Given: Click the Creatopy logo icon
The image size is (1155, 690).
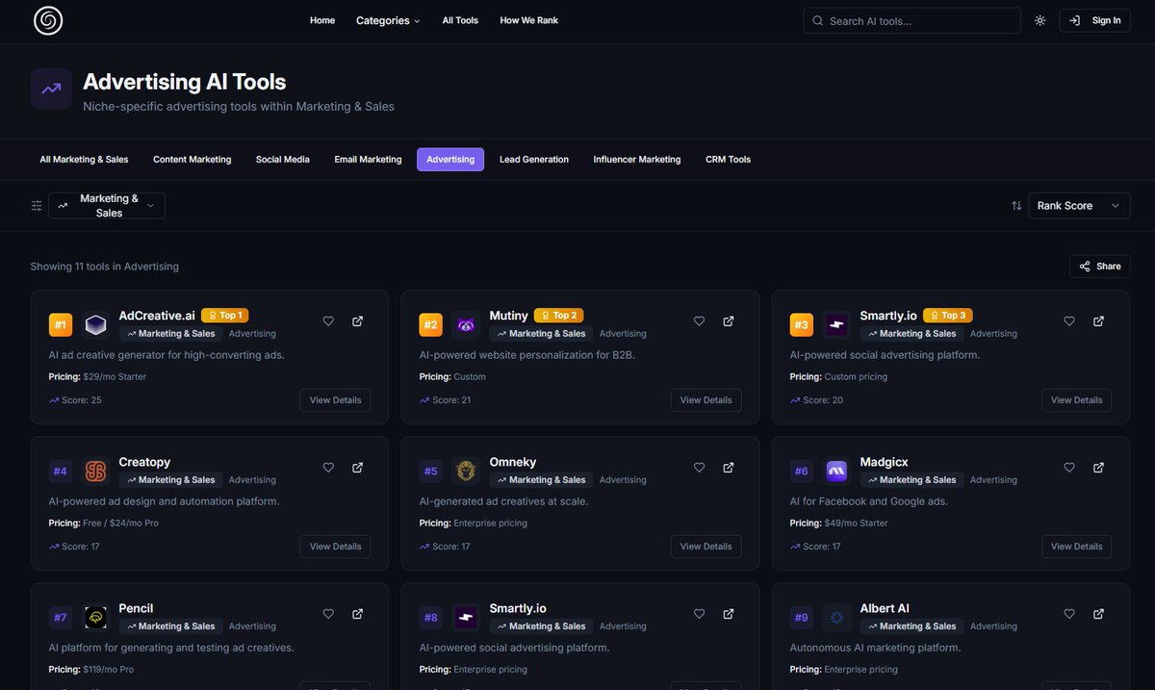Looking at the screenshot, I should click(x=95, y=472).
